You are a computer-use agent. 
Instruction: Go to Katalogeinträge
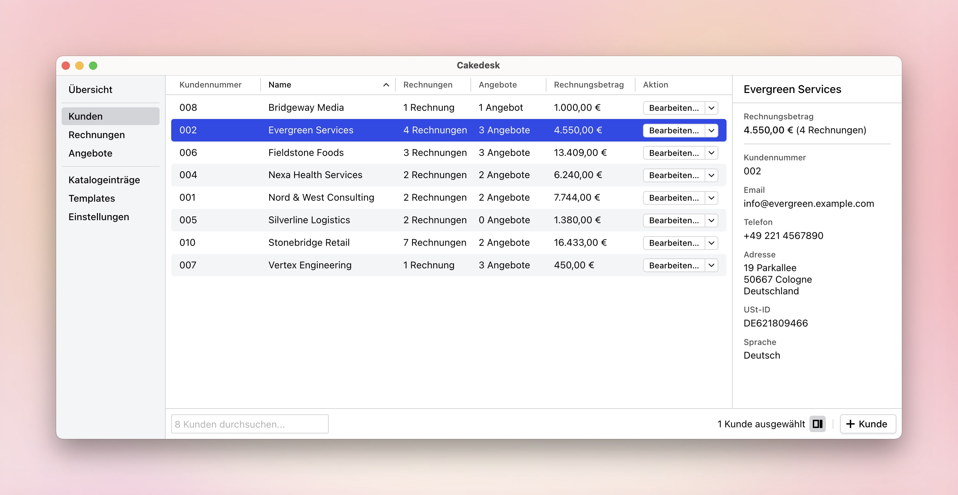click(x=104, y=180)
